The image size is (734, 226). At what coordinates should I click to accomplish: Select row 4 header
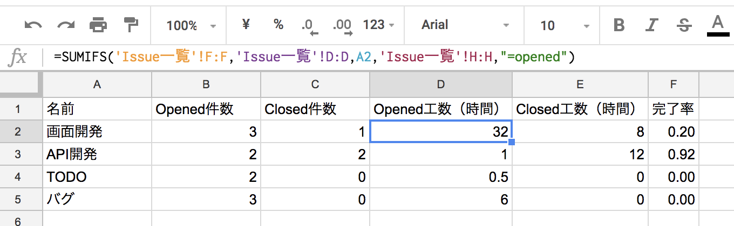click(x=21, y=177)
